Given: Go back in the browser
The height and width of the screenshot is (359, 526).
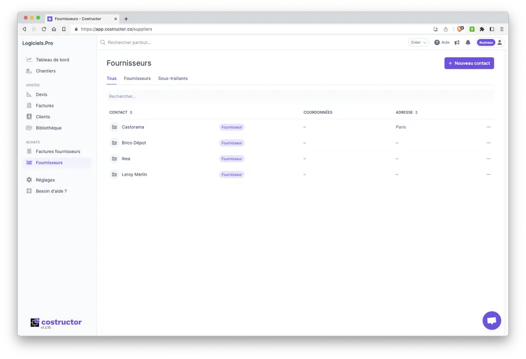Looking at the screenshot, I should click(24, 29).
